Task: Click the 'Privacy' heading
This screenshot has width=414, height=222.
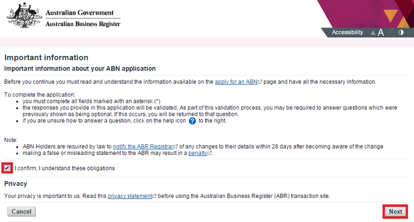Action: point(16,184)
